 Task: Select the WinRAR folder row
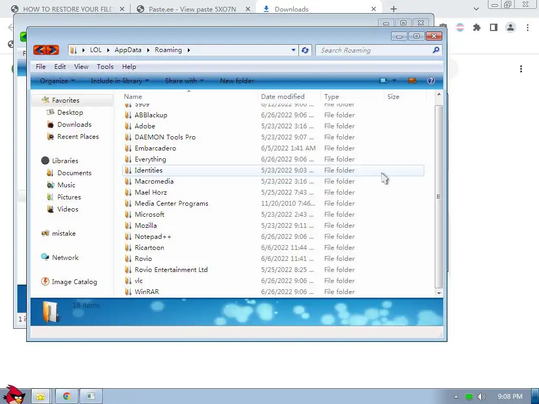point(273,291)
